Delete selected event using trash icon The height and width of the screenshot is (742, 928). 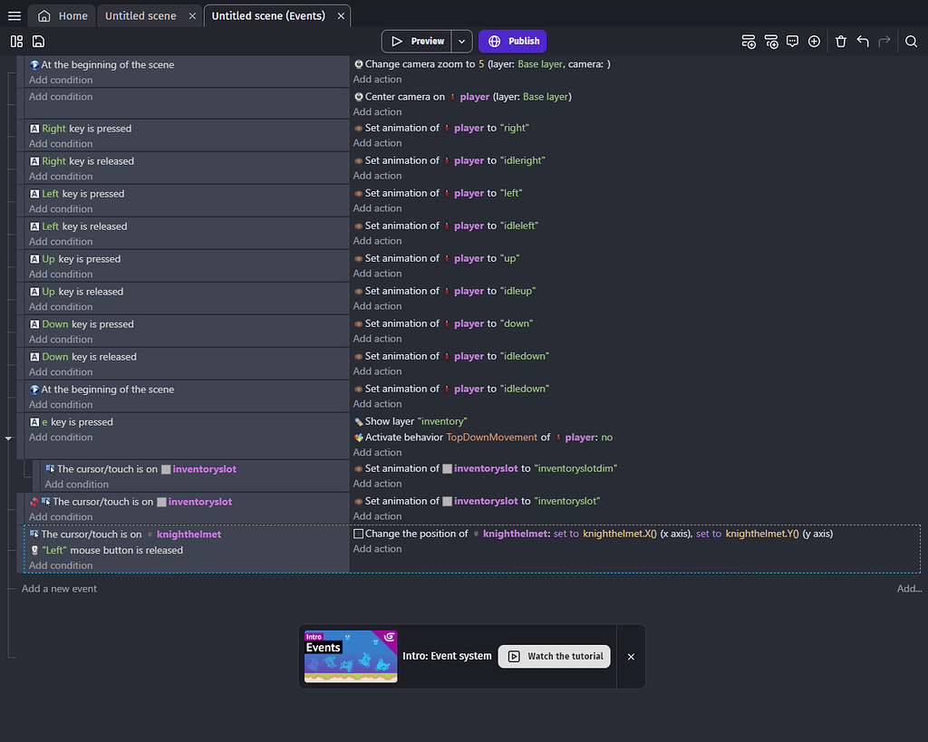(840, 41)
